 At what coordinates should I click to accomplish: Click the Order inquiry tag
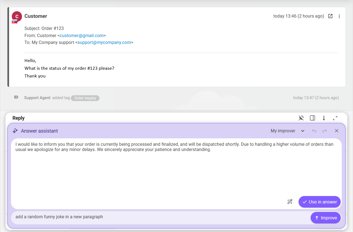85,98
